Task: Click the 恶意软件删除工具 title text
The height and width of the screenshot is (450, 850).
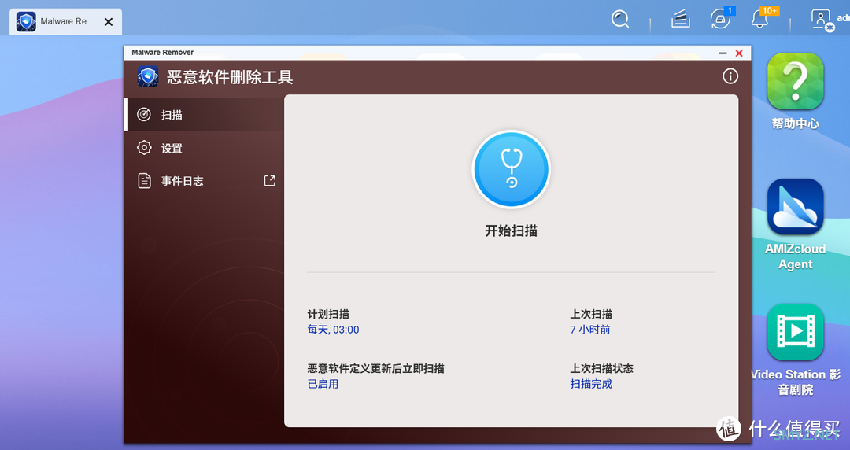Action: pos(230,77)
